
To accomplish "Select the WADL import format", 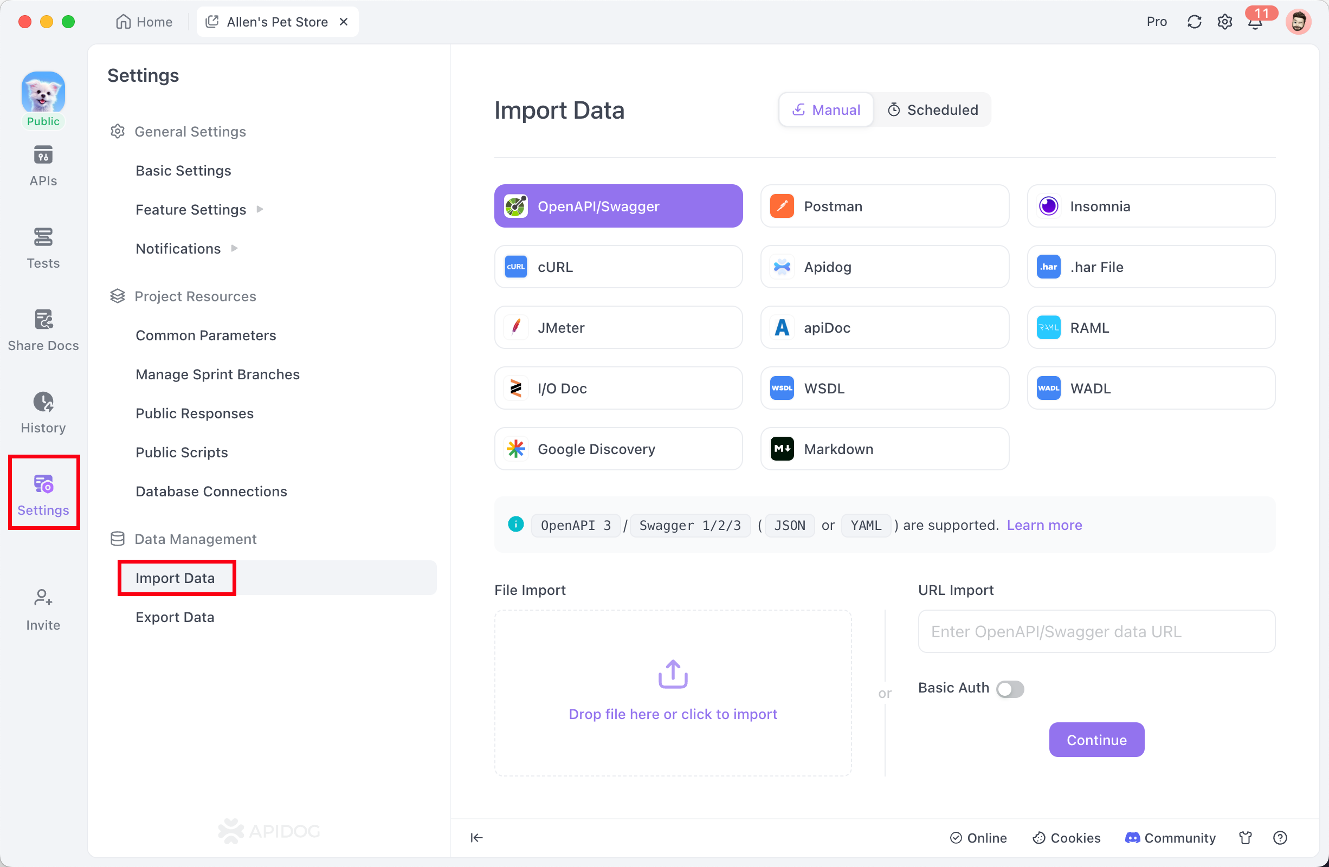I will (x=1151, y=388).
